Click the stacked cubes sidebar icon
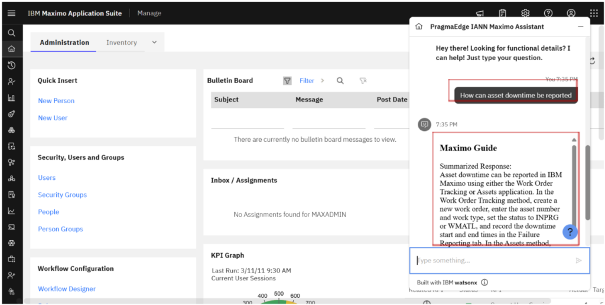605x305 pixels. point(11,130)
